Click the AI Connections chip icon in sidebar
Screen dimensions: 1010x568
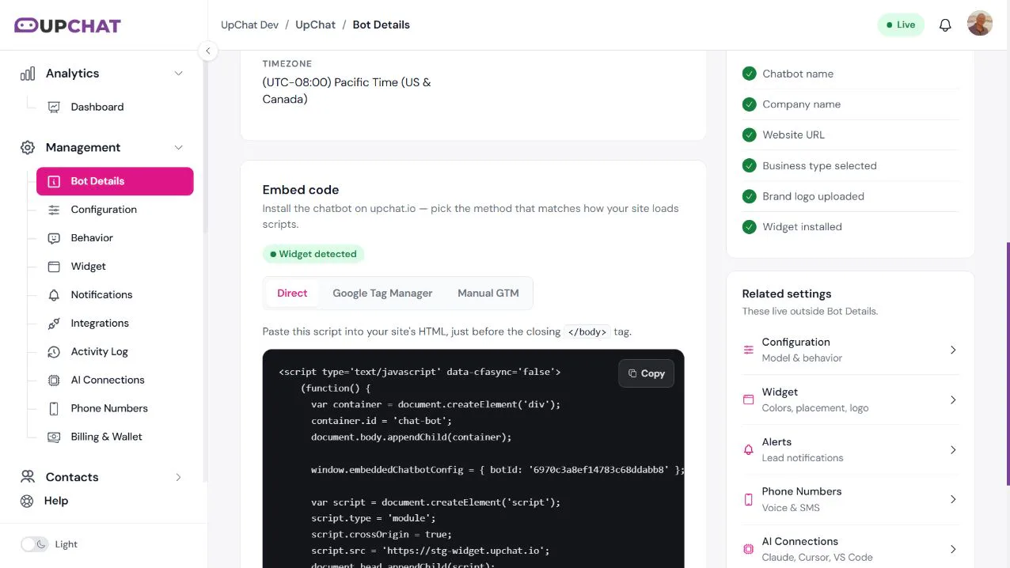click(54, 381)
